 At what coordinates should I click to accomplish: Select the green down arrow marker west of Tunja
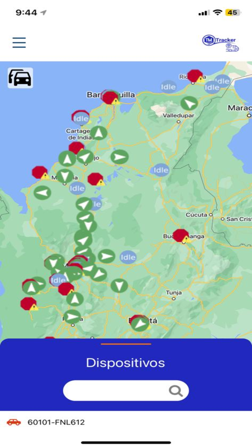point(119,285)
